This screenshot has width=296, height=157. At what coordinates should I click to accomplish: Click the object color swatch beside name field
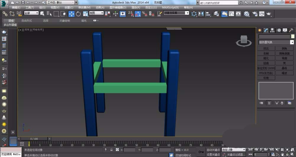coord(292,36)
